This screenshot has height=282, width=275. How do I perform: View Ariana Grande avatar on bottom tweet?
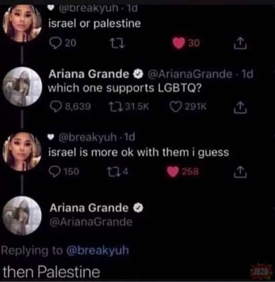coord(22,216)
